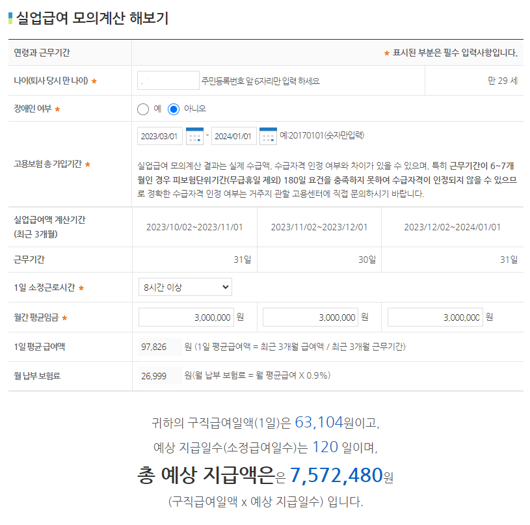Click the period '2023/12/02~2024/01/01'
The width and height of the screenshot is (530, 525).
click(x=452, y=227)
